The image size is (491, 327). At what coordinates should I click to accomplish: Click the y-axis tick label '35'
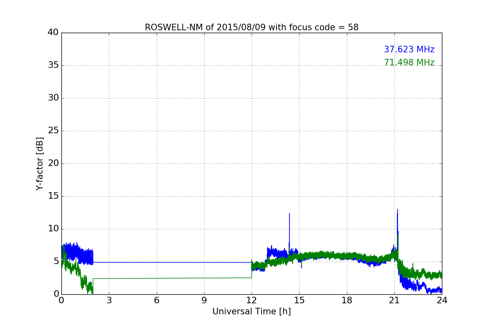[x=53, y=65]
